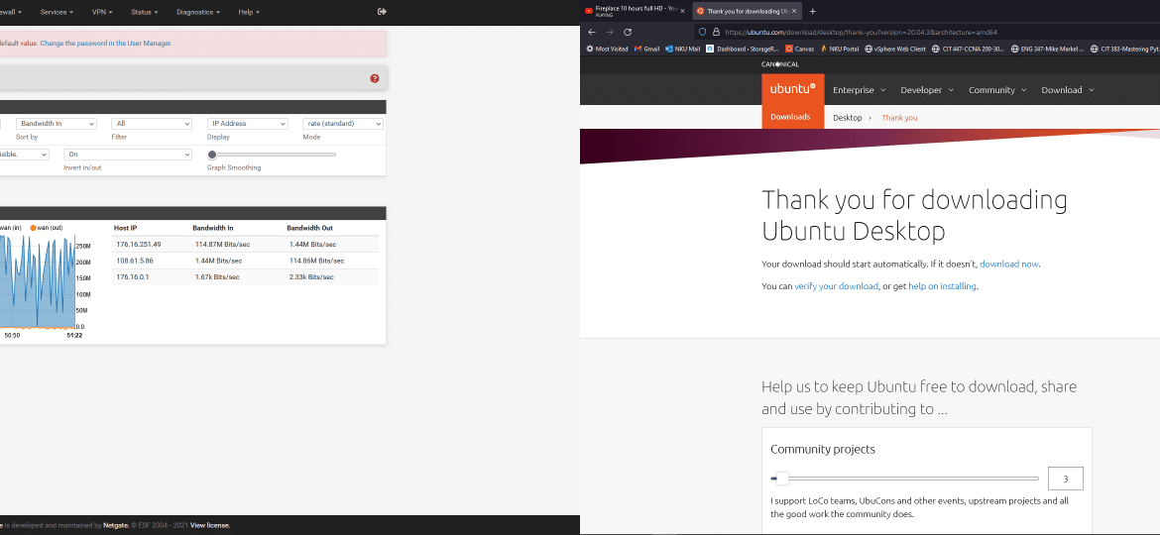Screen dimensions: 1160x535
Task: Open the Gmail bookmark
Action: pyautogui.click(x=646, y=49)
